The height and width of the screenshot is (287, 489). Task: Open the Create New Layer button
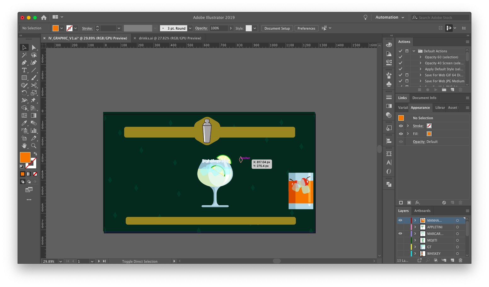click(x=452, y=260)
